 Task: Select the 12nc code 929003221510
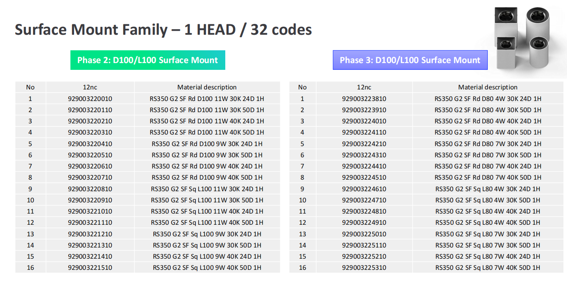90,267
